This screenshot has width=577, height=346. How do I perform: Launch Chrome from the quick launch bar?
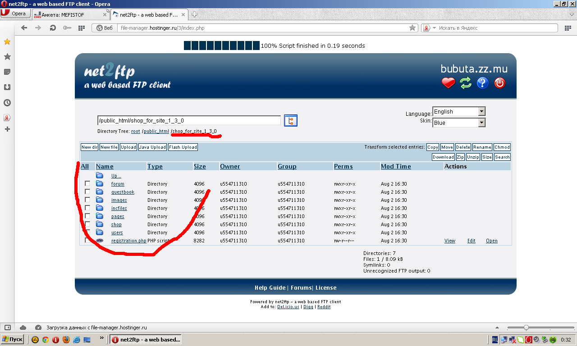[45, 340]
